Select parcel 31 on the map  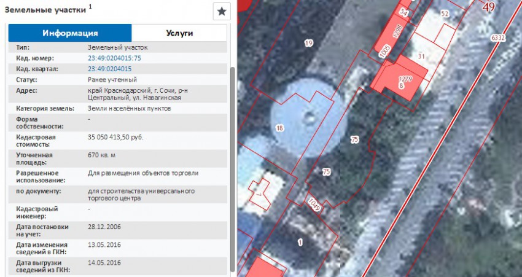[421, 57]
